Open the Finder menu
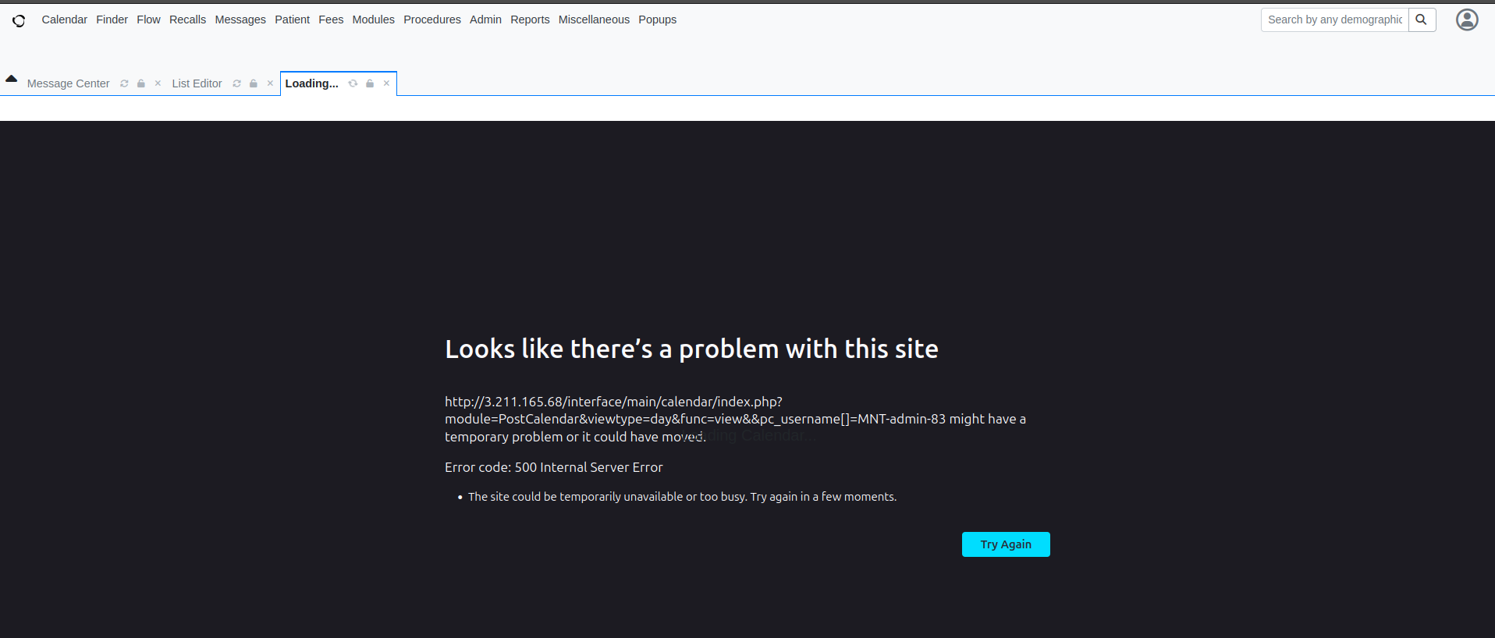 click(112, 19)
